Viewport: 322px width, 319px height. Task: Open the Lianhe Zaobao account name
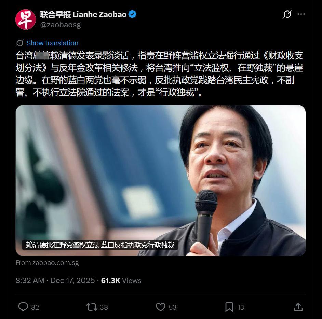[83, 14]
